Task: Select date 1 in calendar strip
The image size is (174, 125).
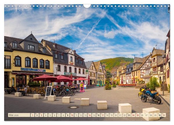Action: [32, 115]
